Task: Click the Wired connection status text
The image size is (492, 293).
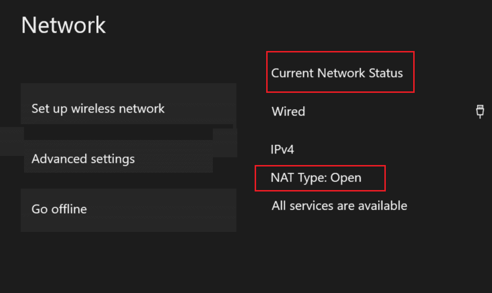Action: pos(288,112)
